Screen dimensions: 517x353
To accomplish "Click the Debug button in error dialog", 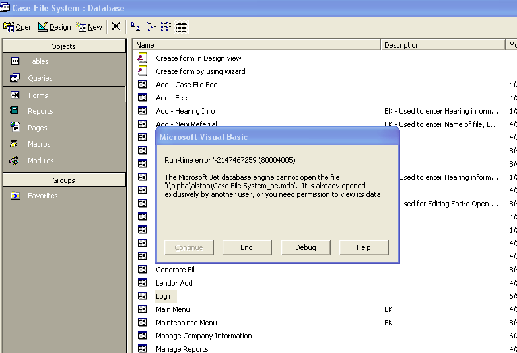I will point(306,247).
